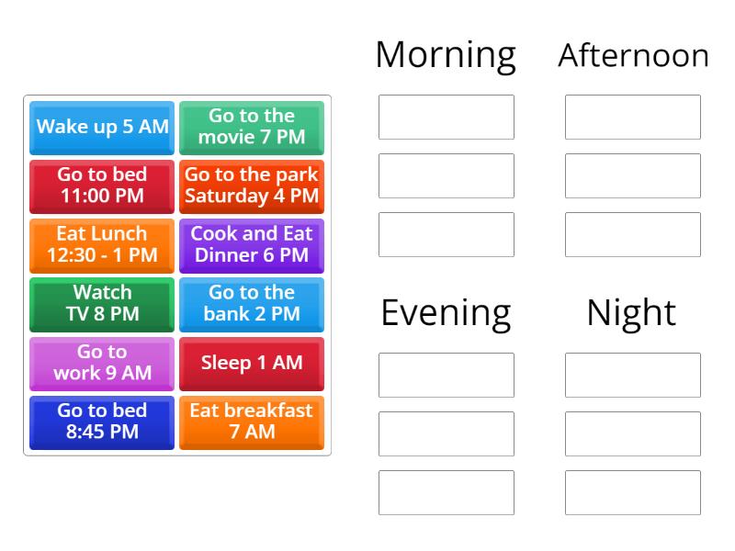Click the top Evening drop box

447,375
